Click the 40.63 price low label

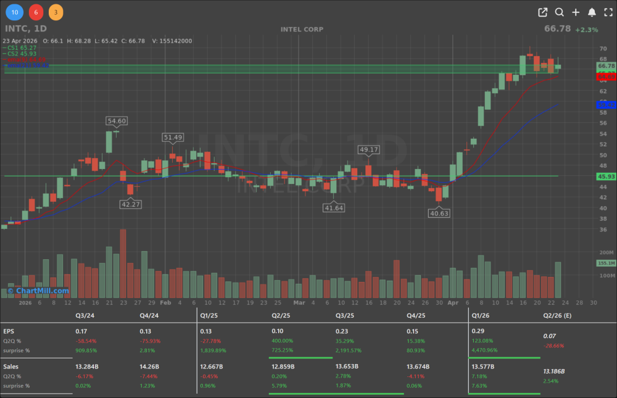(x=439, y=214)
